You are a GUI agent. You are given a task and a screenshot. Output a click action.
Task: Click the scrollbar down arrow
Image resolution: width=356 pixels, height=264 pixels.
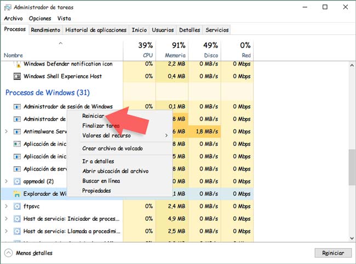(352, 238)
